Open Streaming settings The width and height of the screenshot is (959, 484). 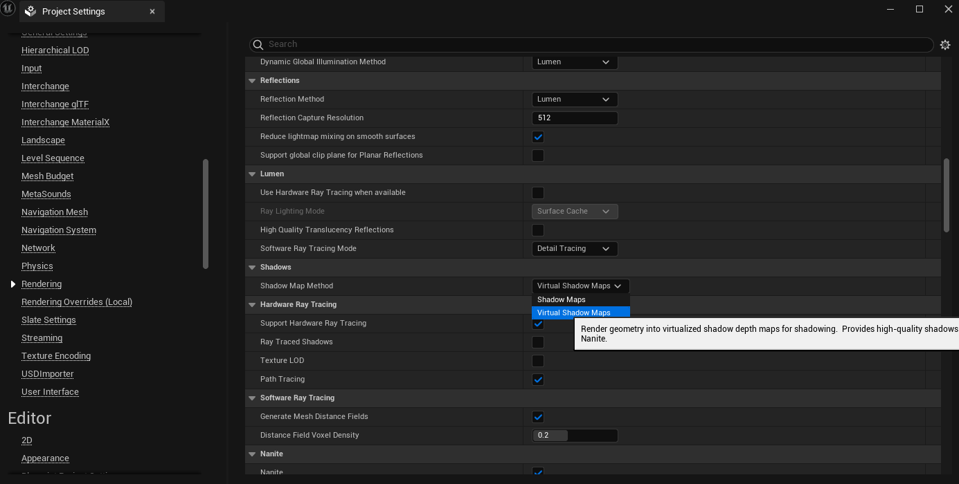click(x=42, y=338)
